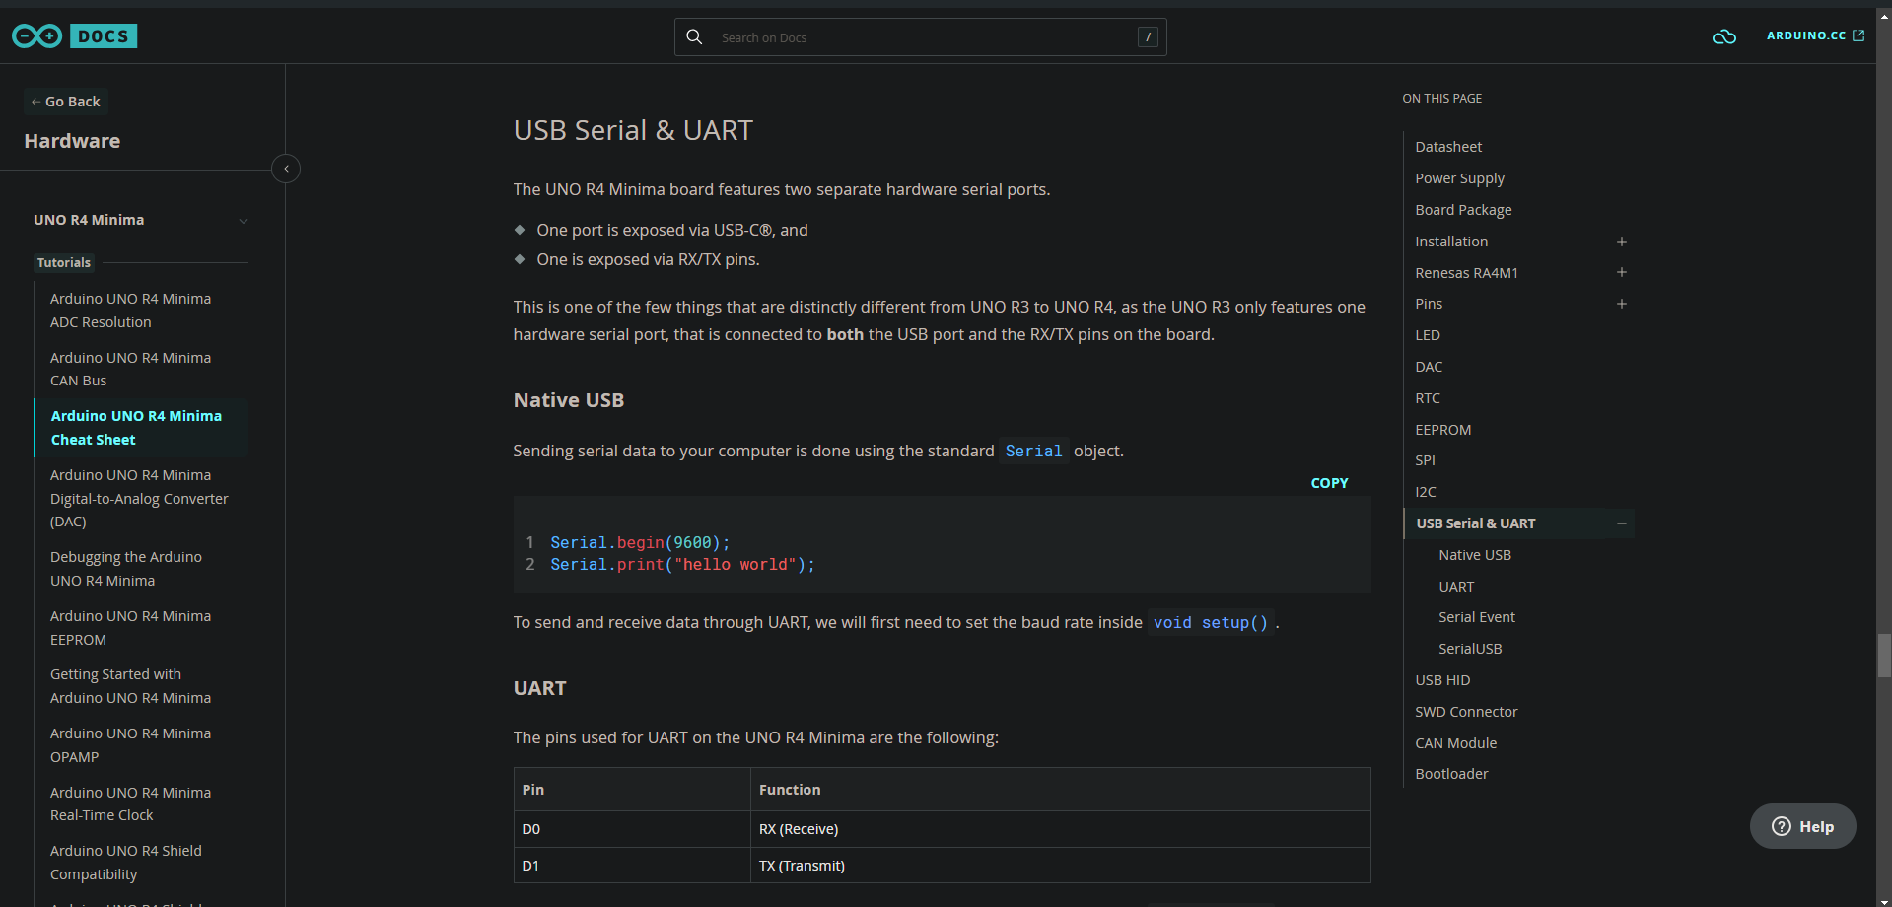Jump to Native USB subsection

1475,555
